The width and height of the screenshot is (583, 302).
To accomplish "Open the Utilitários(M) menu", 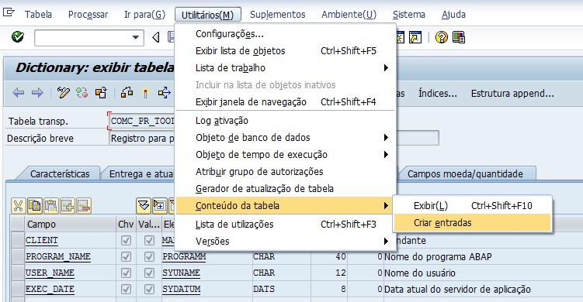I will pos(208,15).
